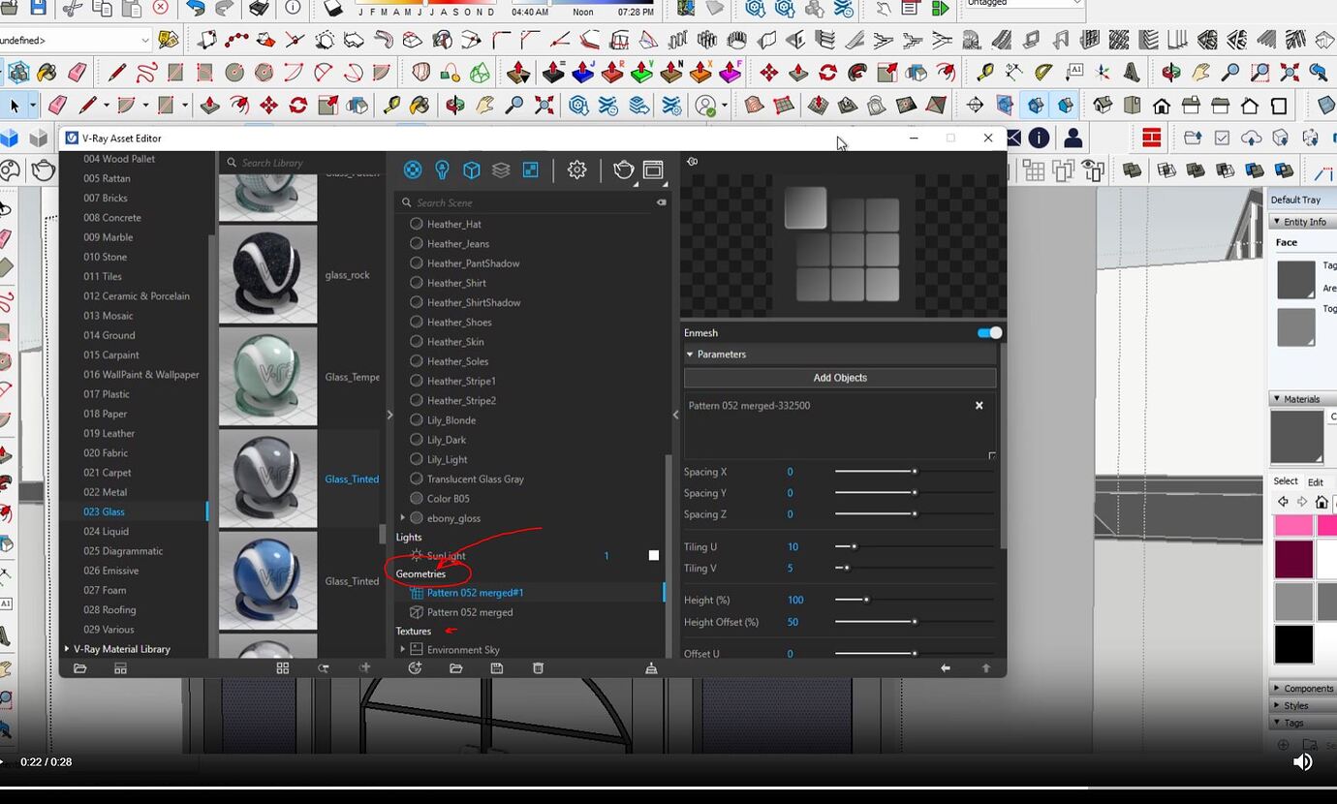
Task: Open V-Ray render settings gear
Action: tap(576, 170)
